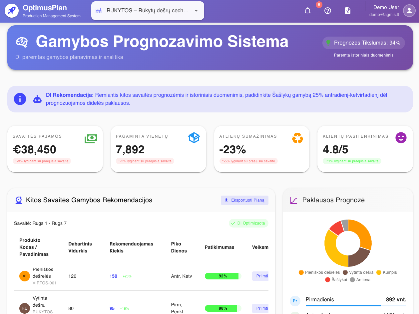Viewport: 419px width, 314px height.
Task: Click the OptimusPlan rocket logo
Action: click(11, 10)
